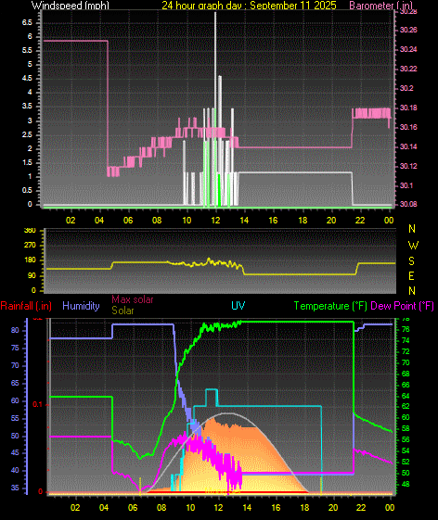Click the '55' humidity axis value
Image resolution: width=438 pixels, height=520 pixels.
[x=15, y=419]
